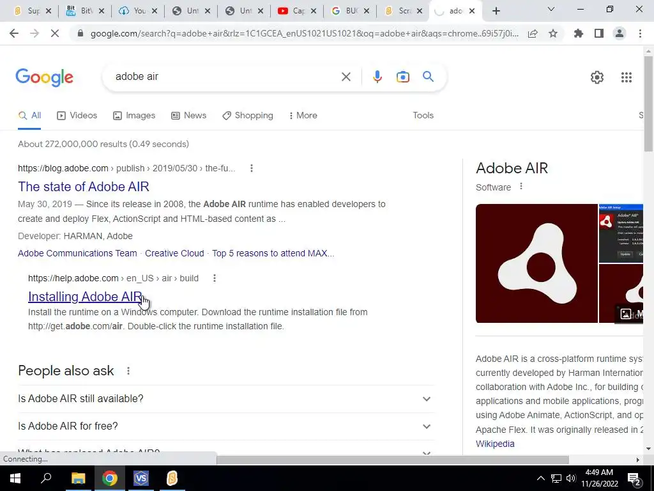Open the More search filters menu

303,116
